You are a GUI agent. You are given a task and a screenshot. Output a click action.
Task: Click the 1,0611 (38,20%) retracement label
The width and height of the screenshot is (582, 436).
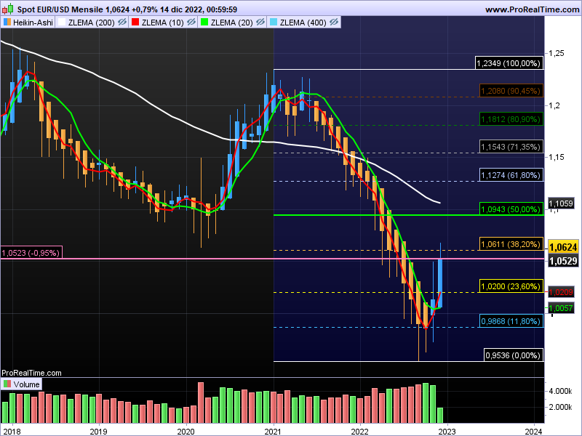point(511,243)
